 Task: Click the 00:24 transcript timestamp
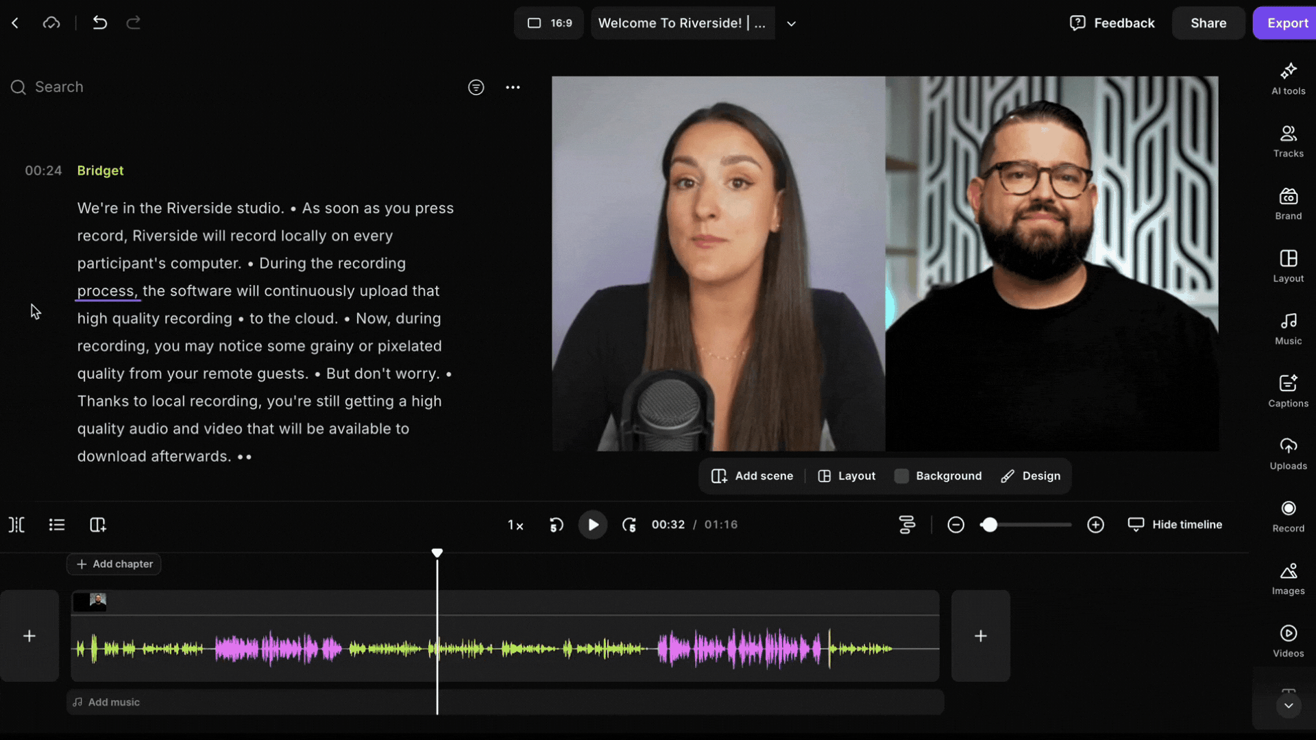[x=43, y=171]
